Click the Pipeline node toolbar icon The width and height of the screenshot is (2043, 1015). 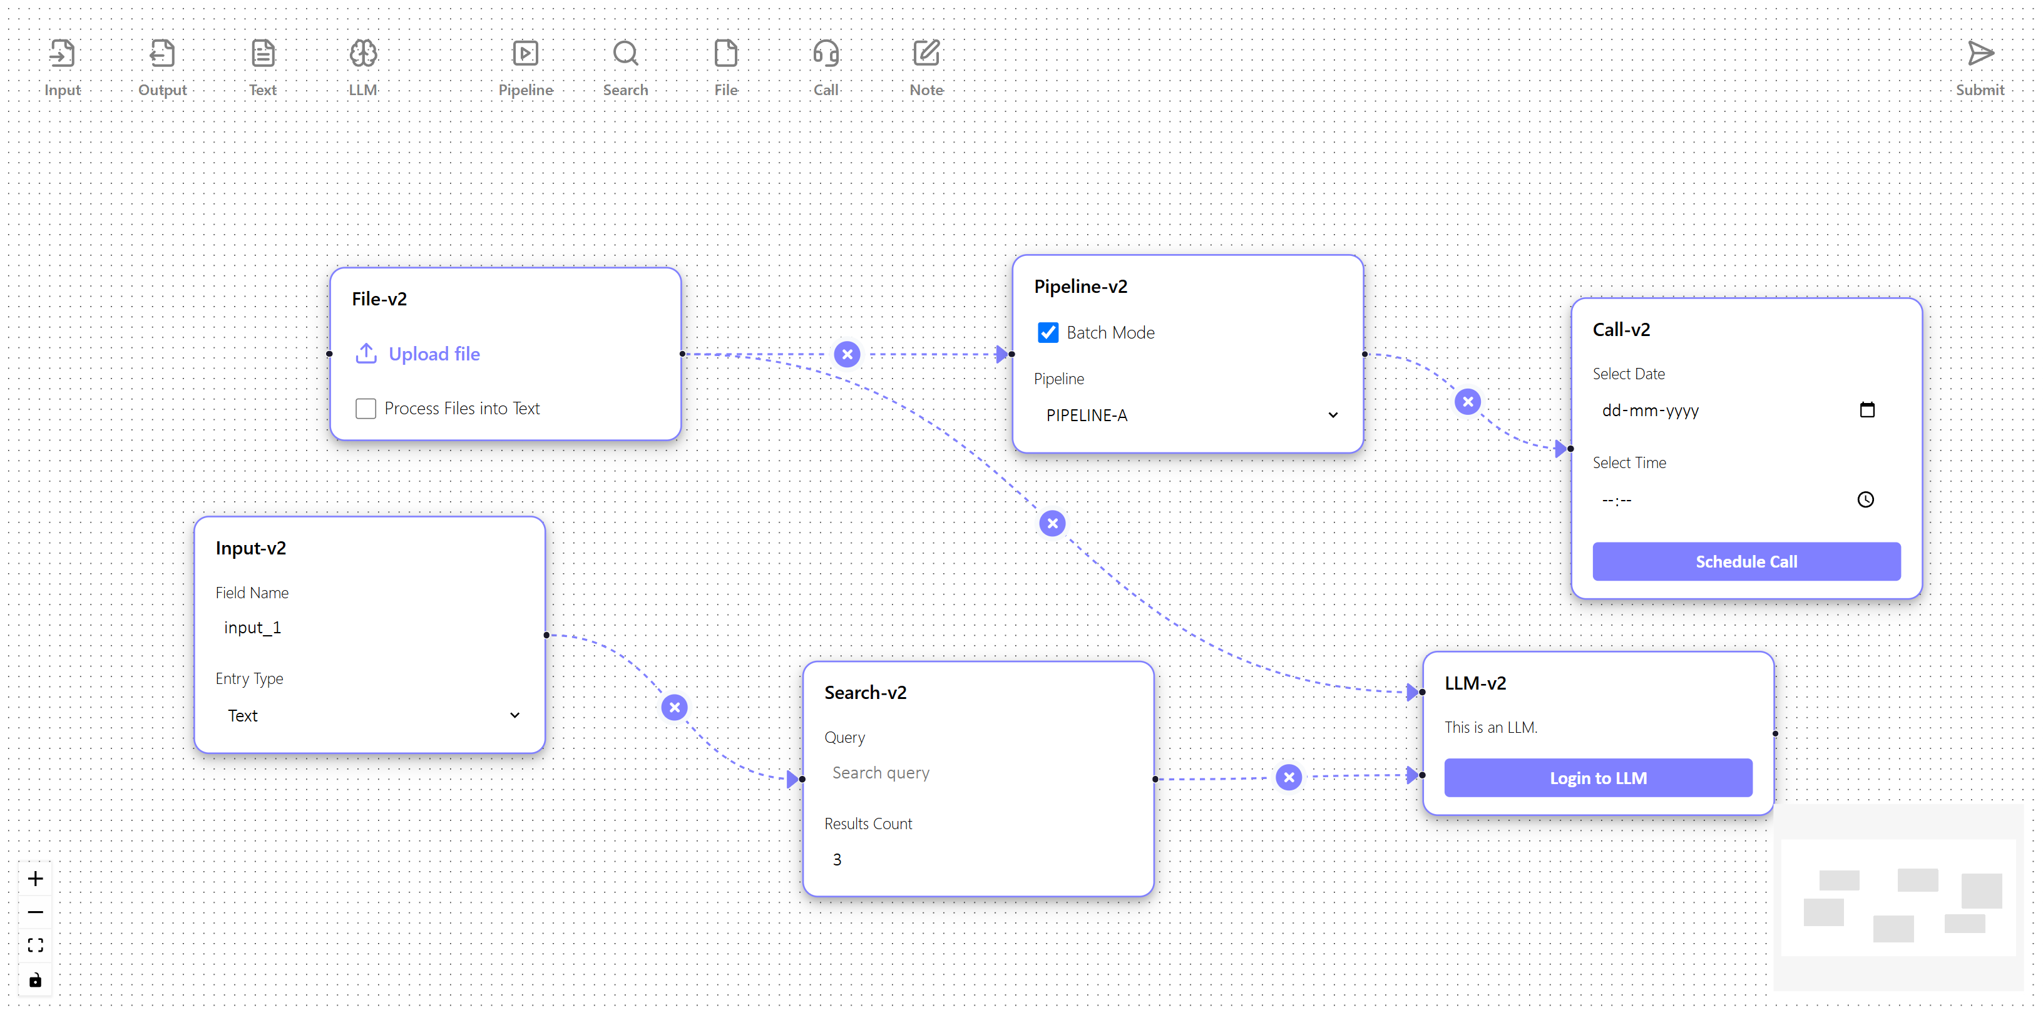click(x=525, y=54)
